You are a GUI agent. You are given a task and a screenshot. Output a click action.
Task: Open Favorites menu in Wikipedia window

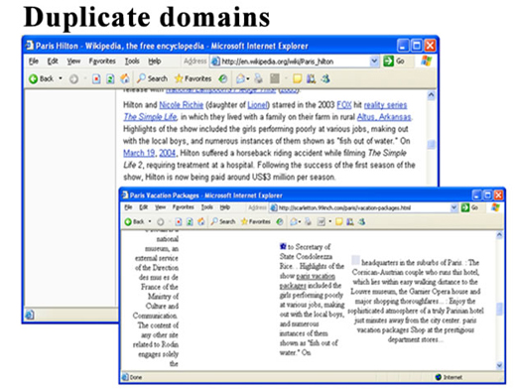click(102, 62)
